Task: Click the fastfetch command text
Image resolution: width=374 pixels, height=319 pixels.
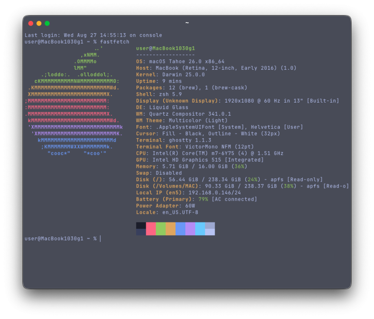Action: coord(114,42)
